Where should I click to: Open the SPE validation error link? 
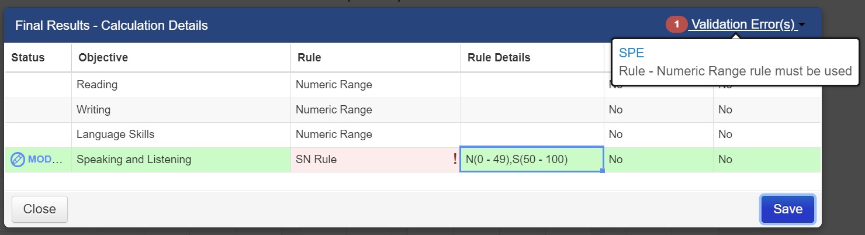[631, 53]
